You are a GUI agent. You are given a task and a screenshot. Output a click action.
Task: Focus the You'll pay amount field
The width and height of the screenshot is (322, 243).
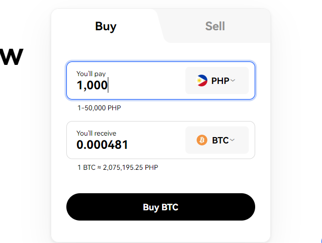pyautogui.click(x=126, y=81)
